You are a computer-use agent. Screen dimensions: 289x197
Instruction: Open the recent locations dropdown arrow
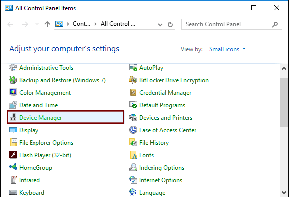(x=37, y=24)
